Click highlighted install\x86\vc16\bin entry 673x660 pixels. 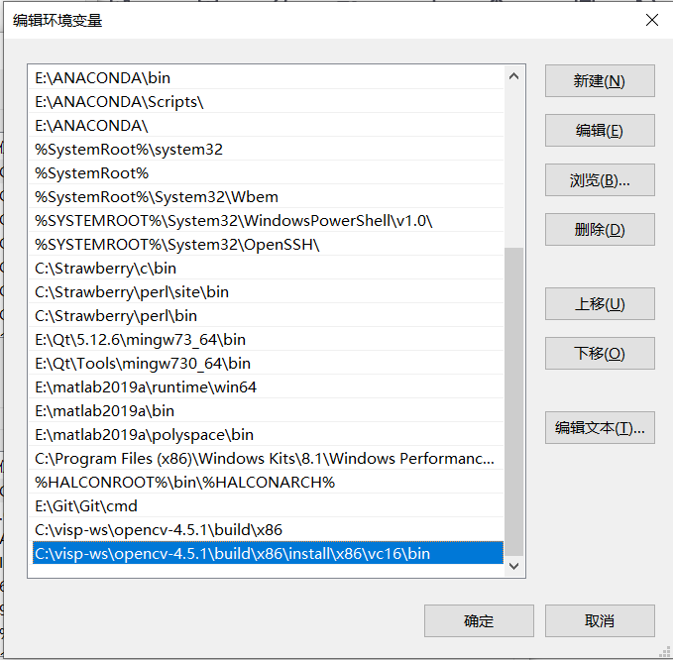tap(268, 553)
